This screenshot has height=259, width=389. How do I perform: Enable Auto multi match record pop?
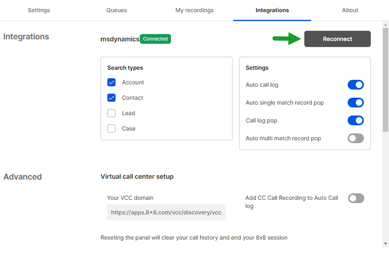[355, 138]
